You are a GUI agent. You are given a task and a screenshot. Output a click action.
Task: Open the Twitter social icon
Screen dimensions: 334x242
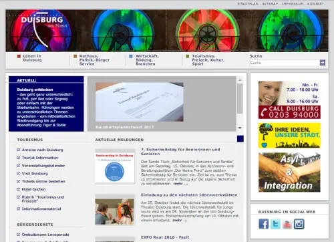coord(275,224)
